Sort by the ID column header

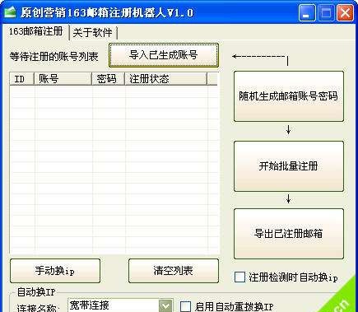(22, 79)
